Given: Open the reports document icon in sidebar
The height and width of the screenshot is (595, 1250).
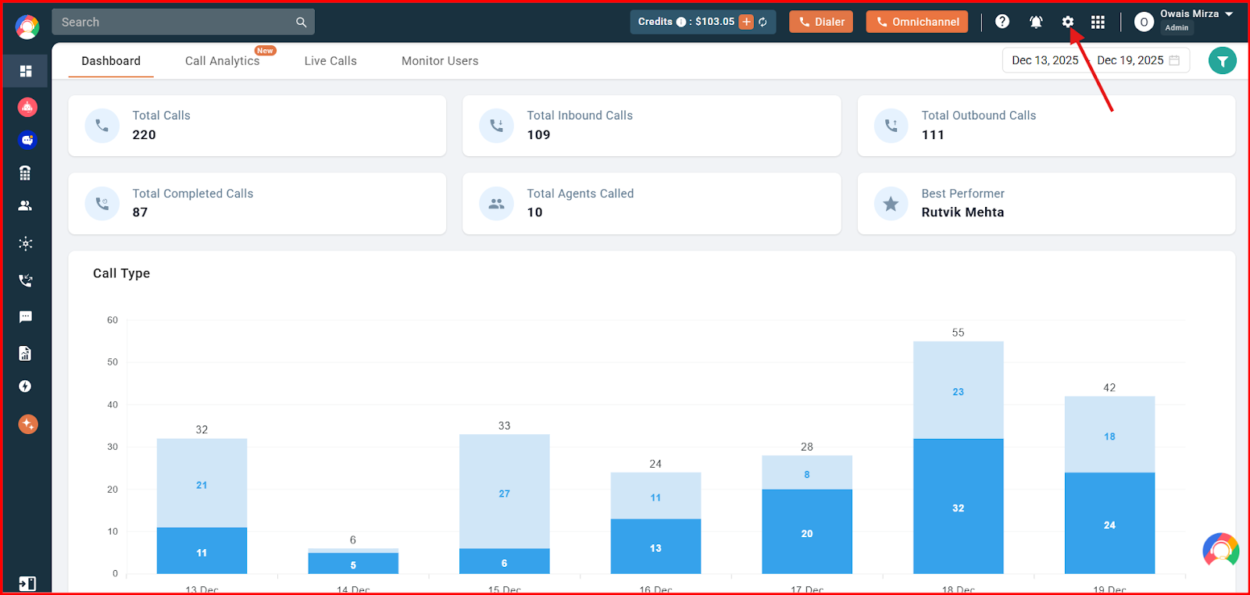Looking at the screenshot, I should (x=26, y=354).
